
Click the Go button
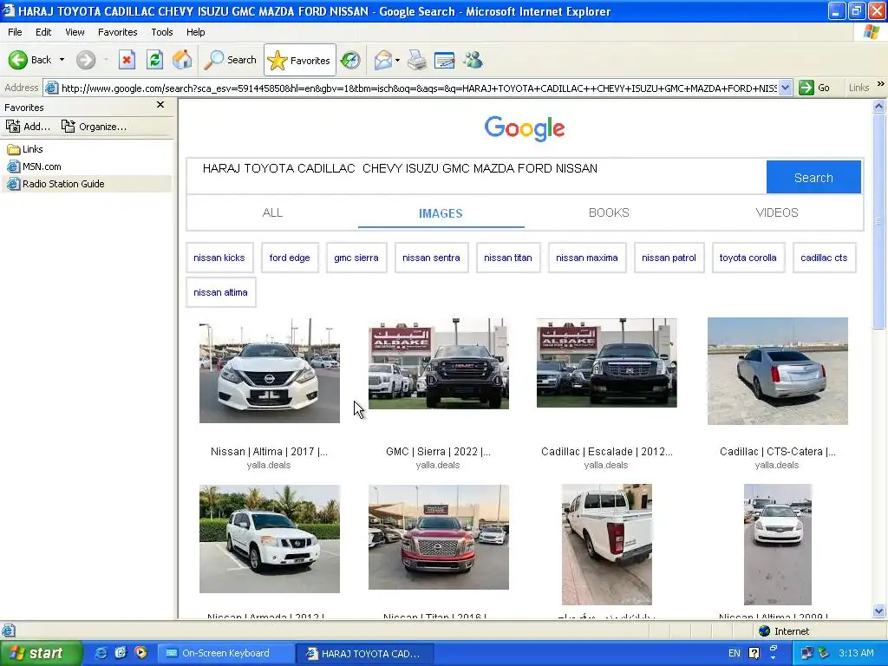click(814, 88)
